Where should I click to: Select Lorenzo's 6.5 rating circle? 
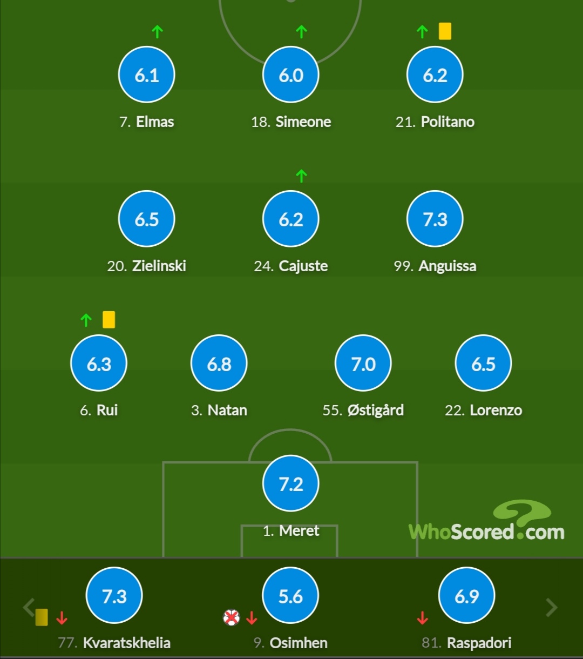point(483,364)
